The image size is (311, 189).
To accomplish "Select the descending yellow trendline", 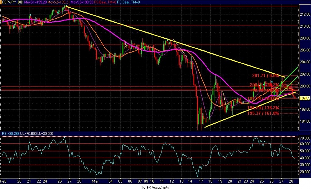I will 175,42.
